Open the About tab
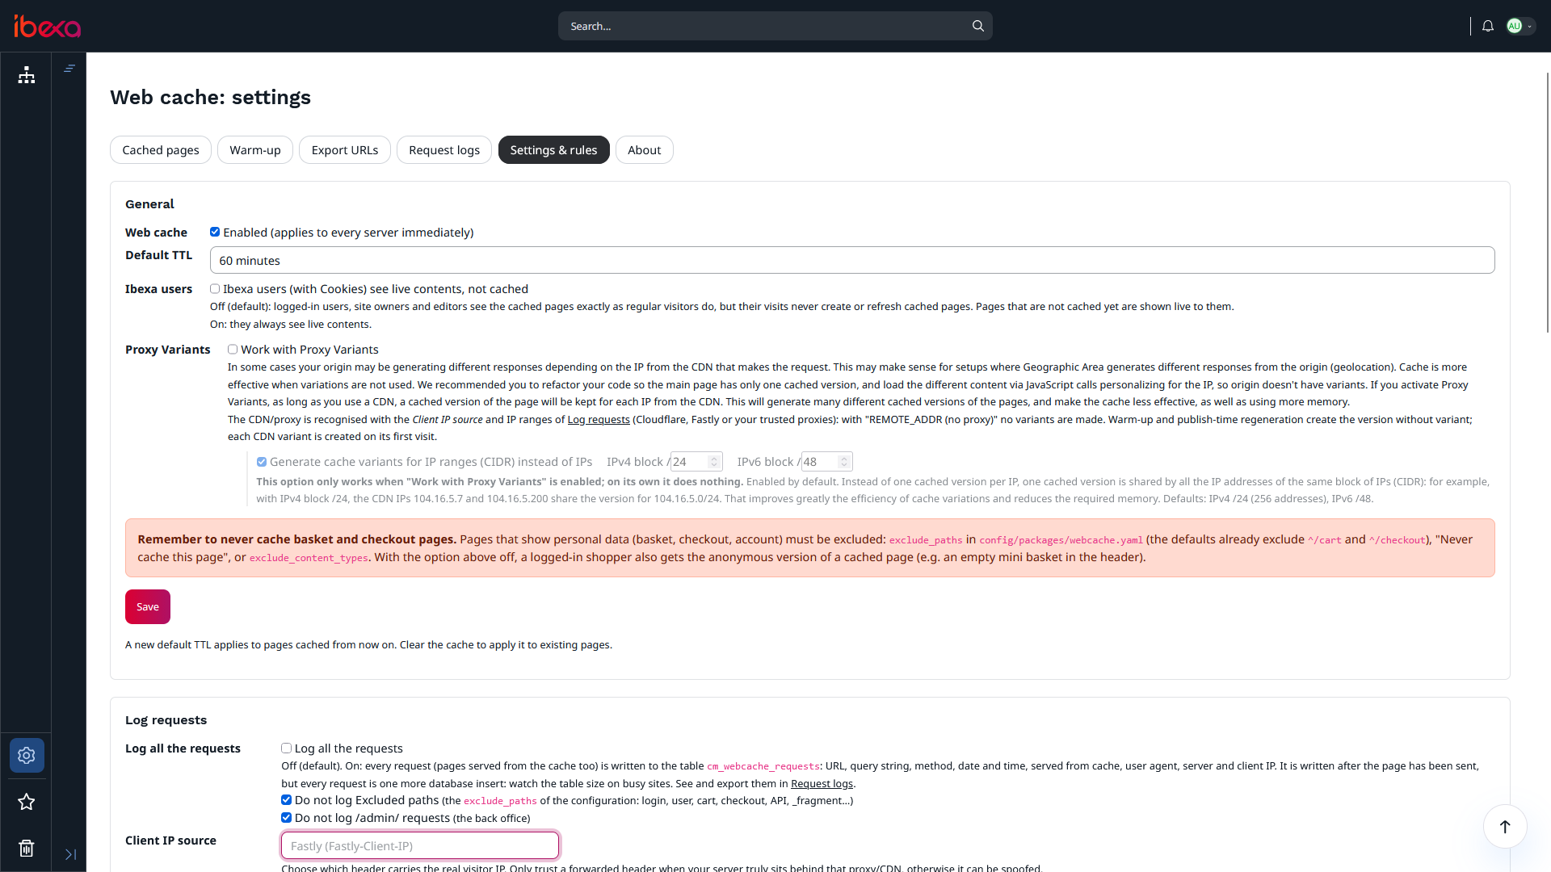 click(645, 150)
